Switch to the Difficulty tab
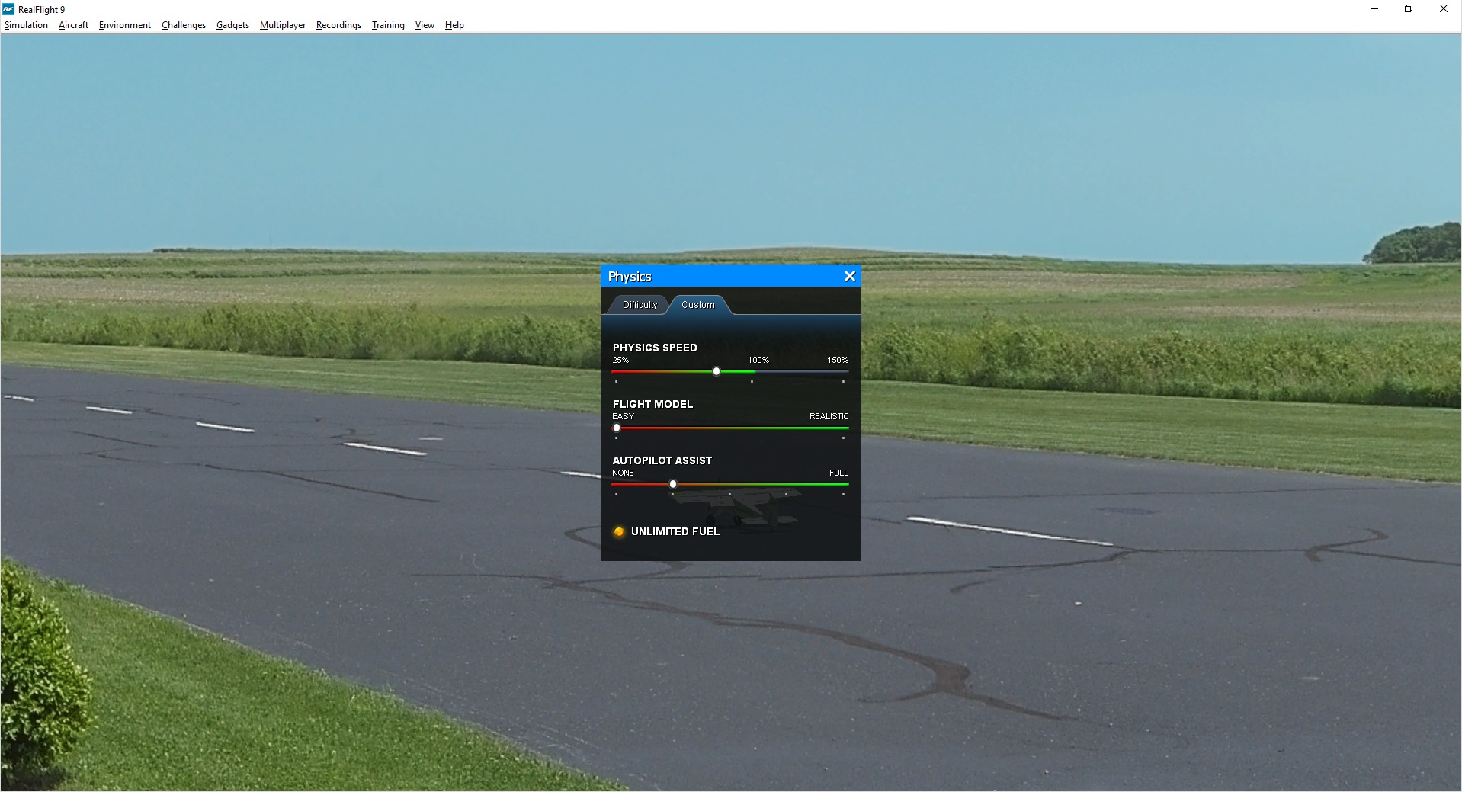1462x792 pixels. click(x=639, y=305)
